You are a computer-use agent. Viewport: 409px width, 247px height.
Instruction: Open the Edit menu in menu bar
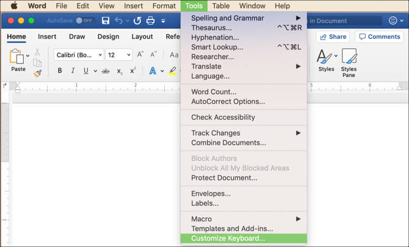coord(82,5)
